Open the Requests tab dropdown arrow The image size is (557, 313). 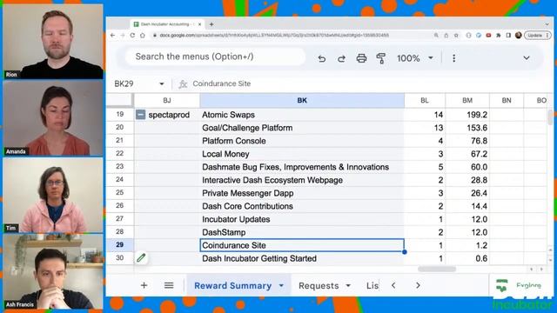point(348,286)
